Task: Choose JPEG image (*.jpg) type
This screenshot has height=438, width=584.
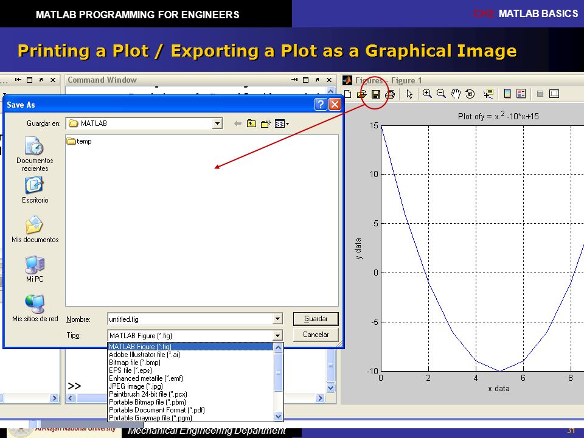Action: (x=190, y=386)
